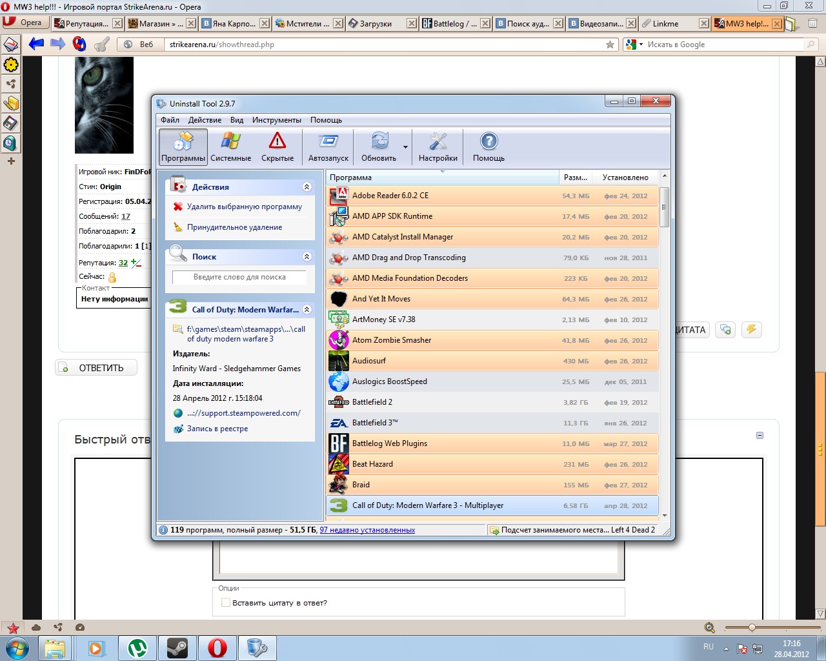Image resolution: width=826 pixels, height=661 pixels.
Task: Click Opera's blue back arrow
Action: tap(36, 44)
